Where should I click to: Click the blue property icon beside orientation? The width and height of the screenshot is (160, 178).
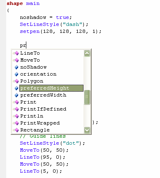tap(16, 74)
